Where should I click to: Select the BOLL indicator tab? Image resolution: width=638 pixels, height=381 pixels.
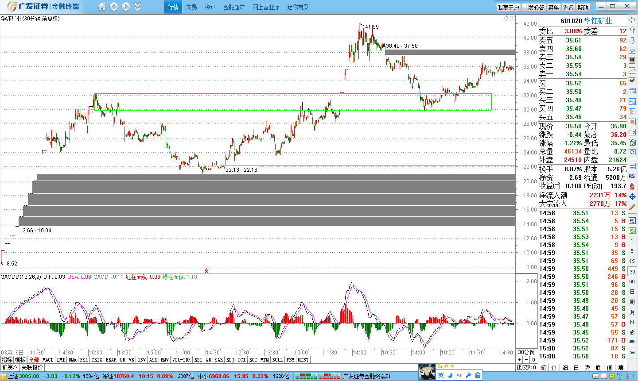tap(278, 360)
